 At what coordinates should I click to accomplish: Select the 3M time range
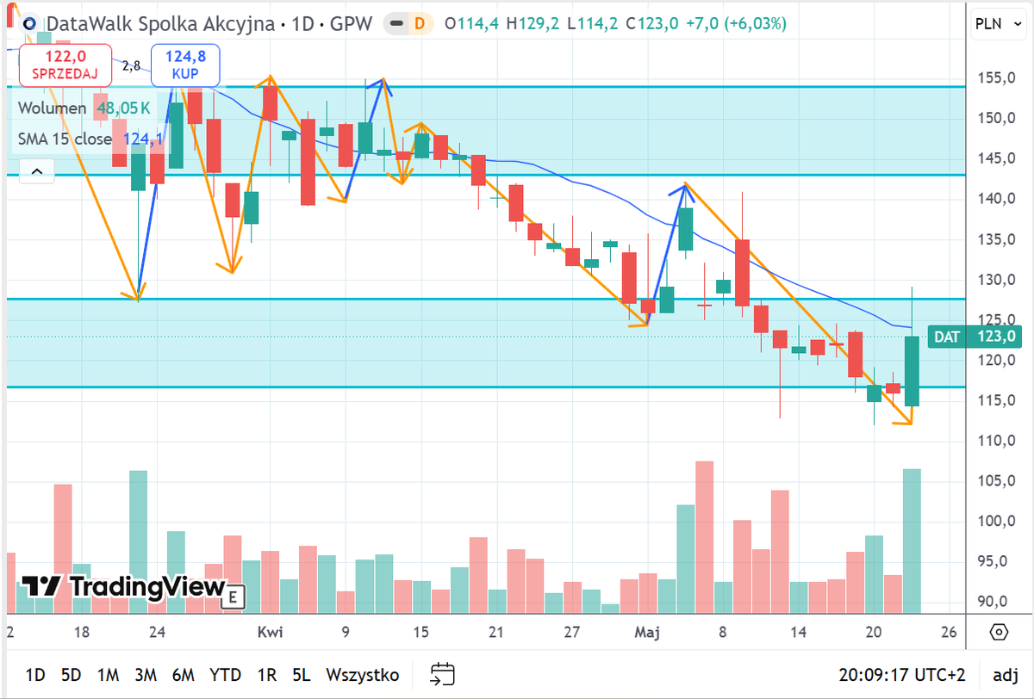click(145, 674)
